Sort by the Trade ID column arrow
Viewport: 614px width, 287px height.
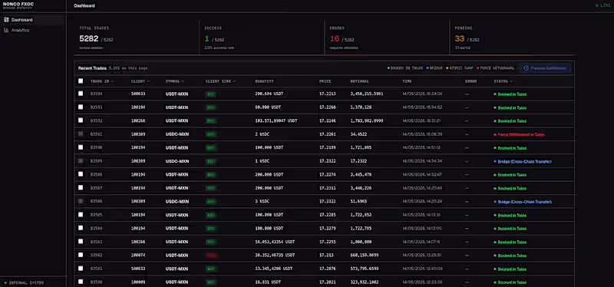(x=112, y=81)
